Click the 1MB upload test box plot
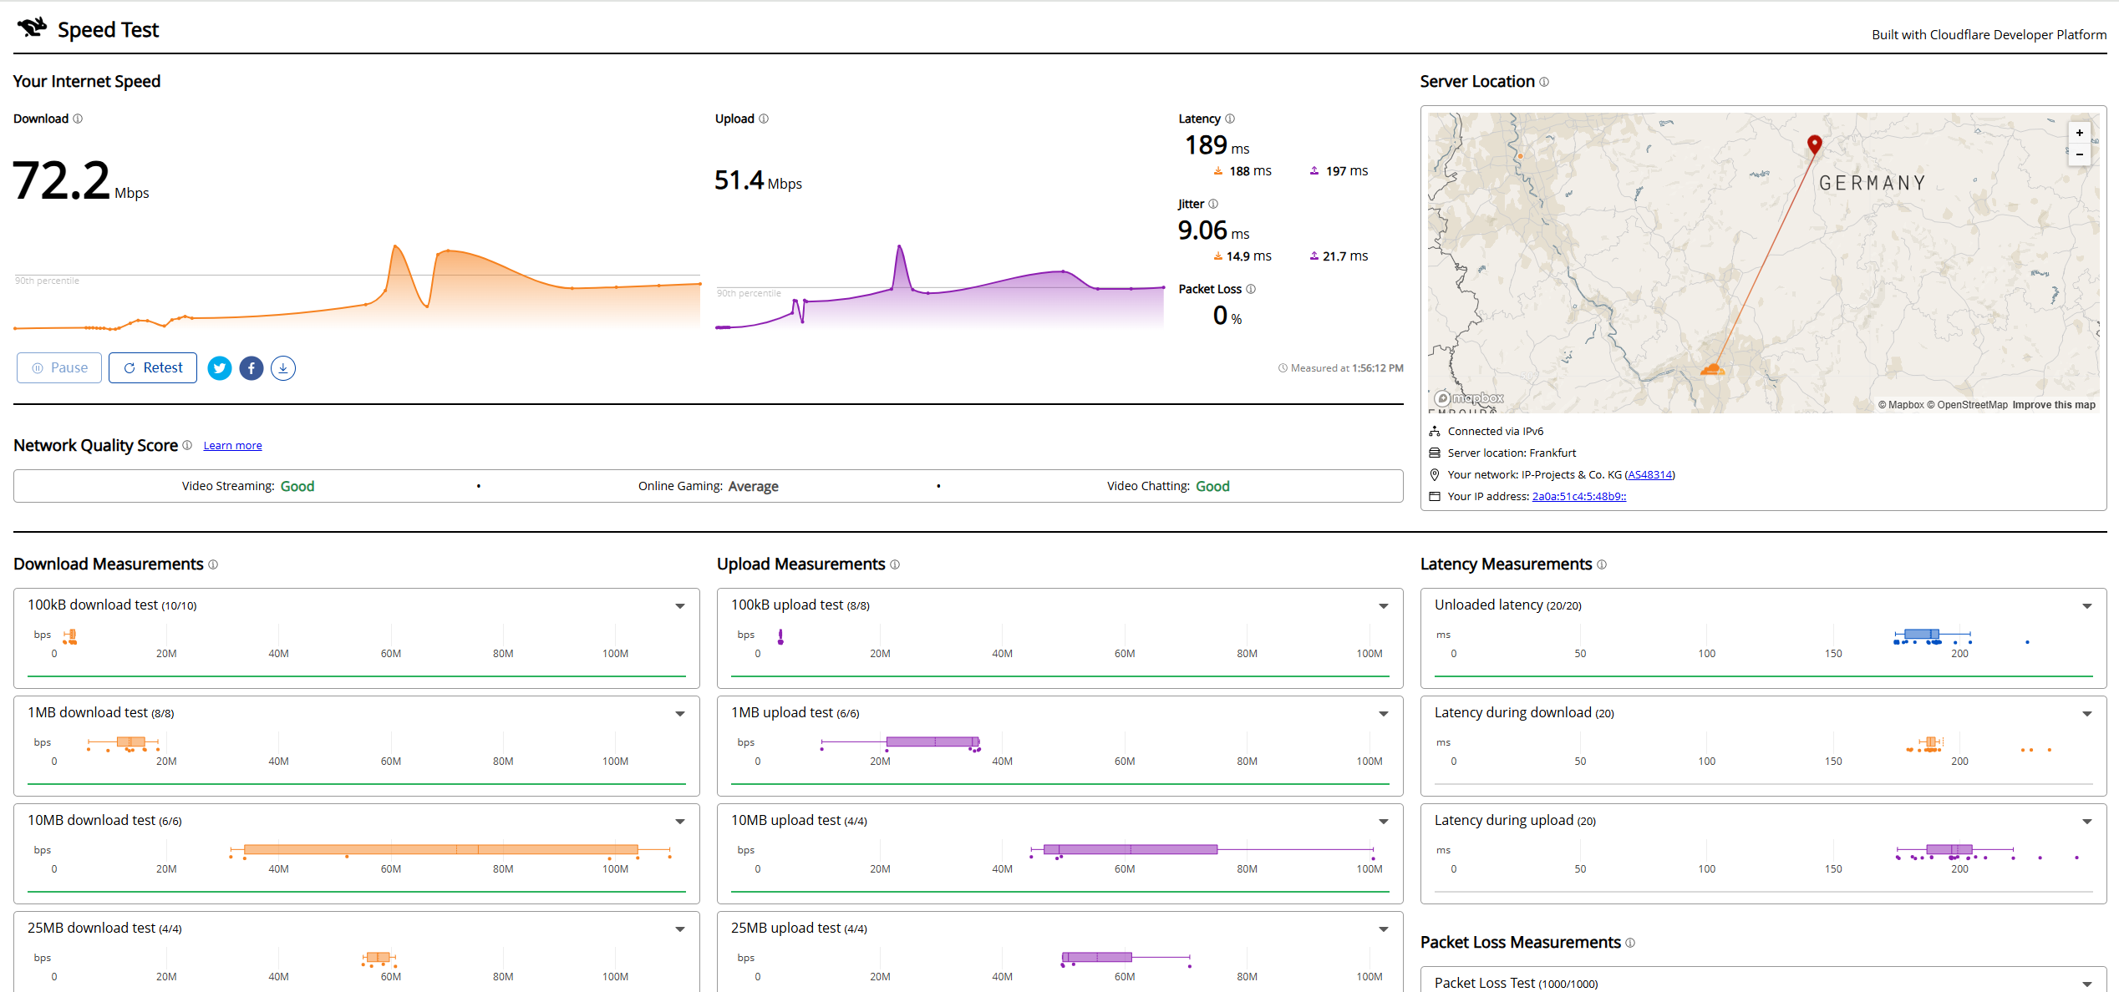Image resolution: width=2119 pixels, height=992 pixels. pyautogui.click(x=901, y=742)
